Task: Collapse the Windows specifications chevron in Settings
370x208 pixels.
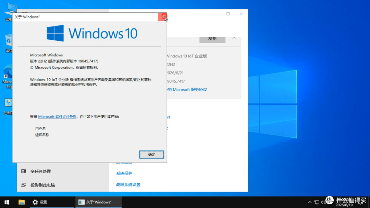Action: coord(234,38)
